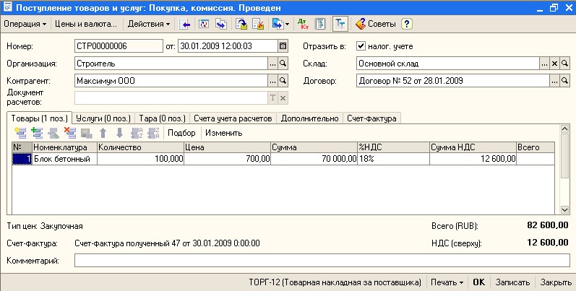Expand the create based on dropdown arrow
This screenshot has width=576, height=291.
[x=287, y=25]
